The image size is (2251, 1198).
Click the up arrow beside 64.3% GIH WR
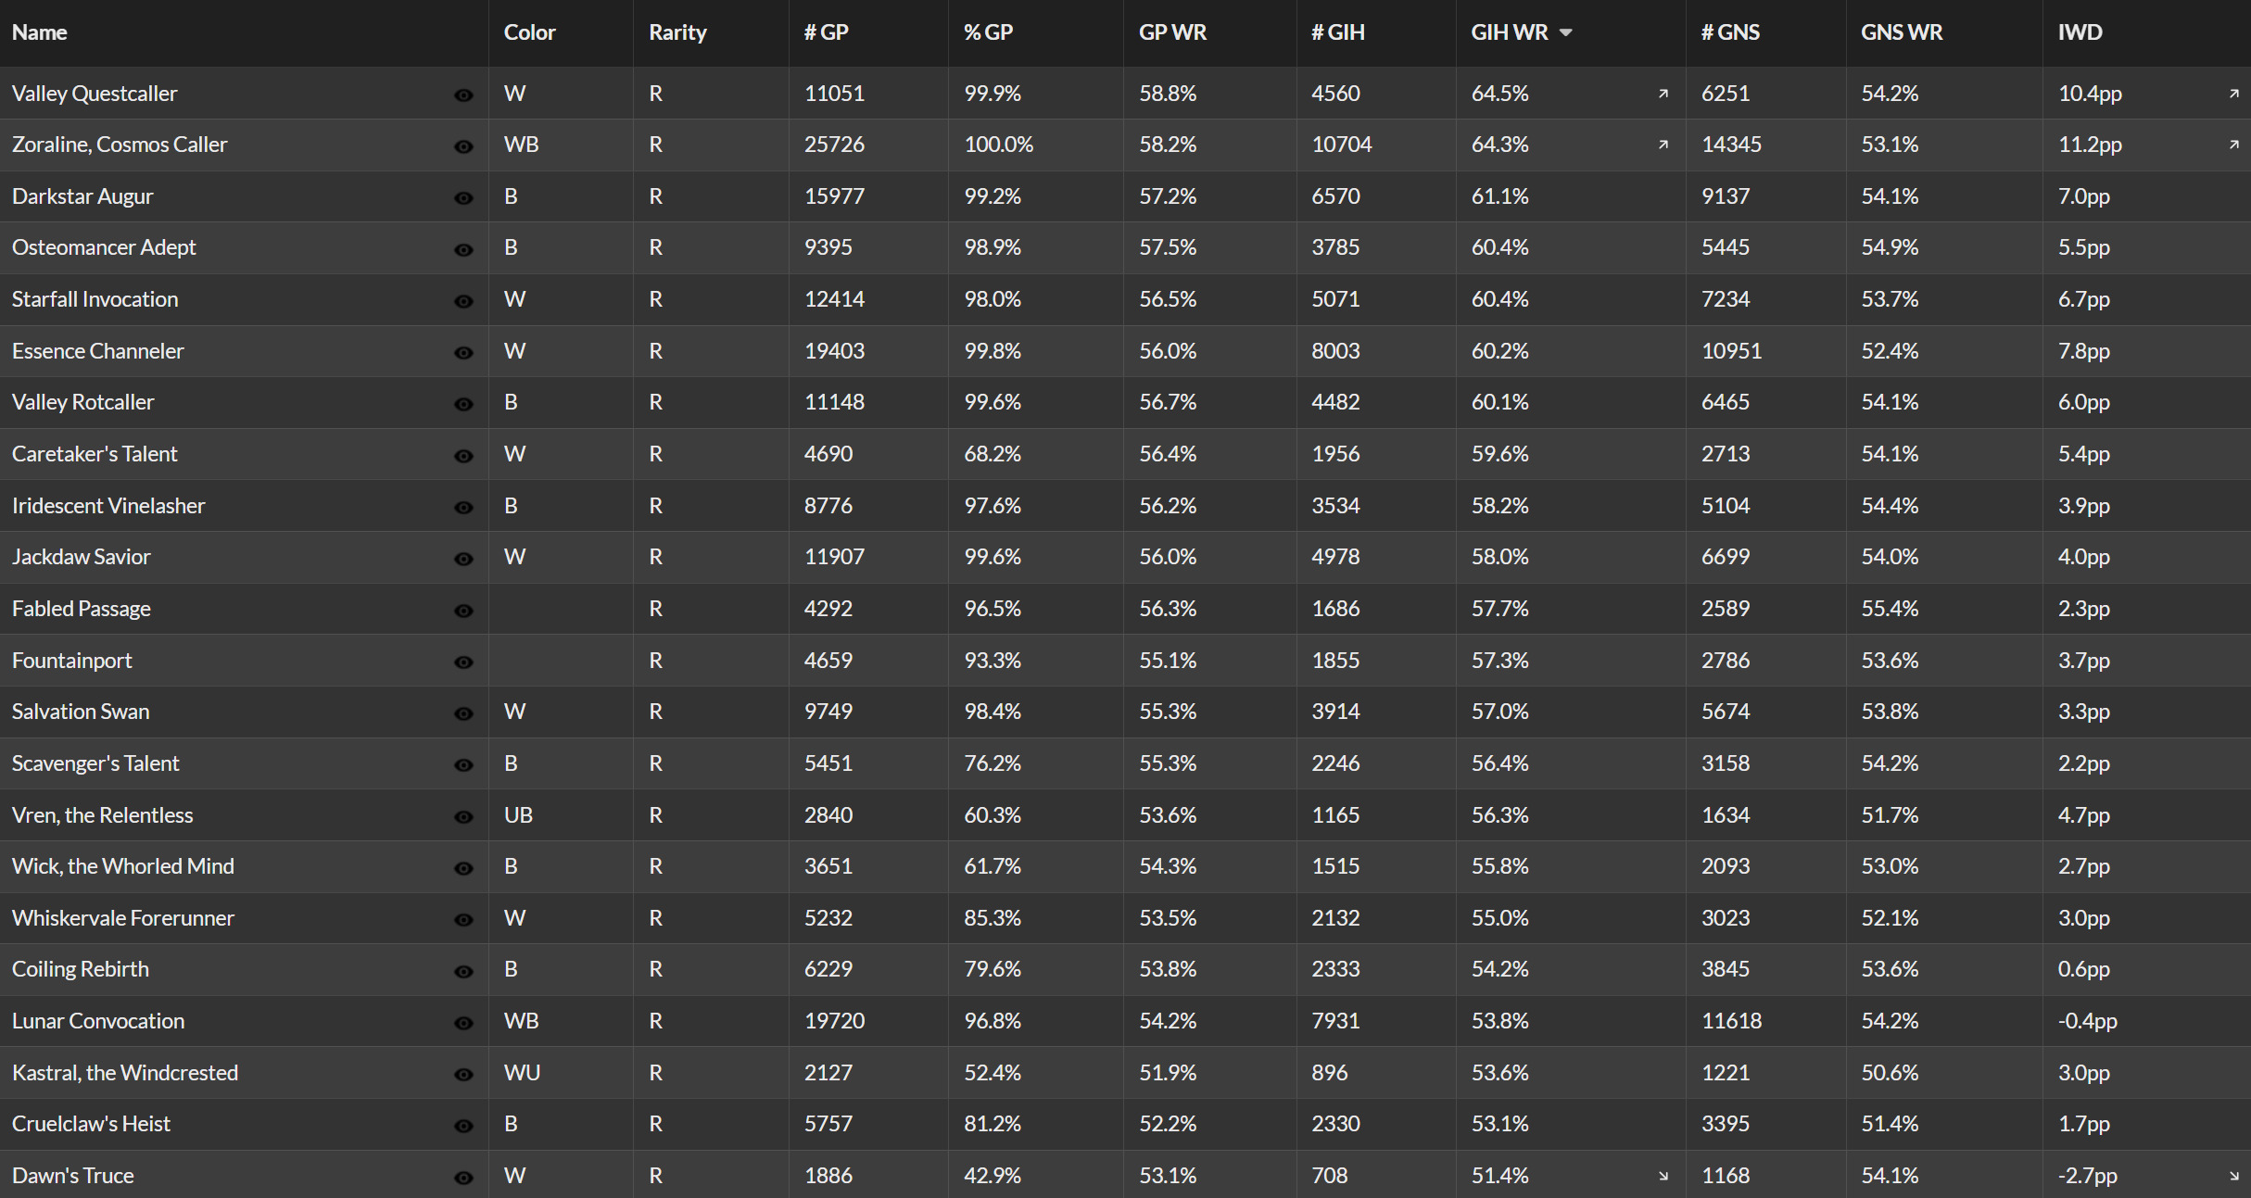point(1663,145)
